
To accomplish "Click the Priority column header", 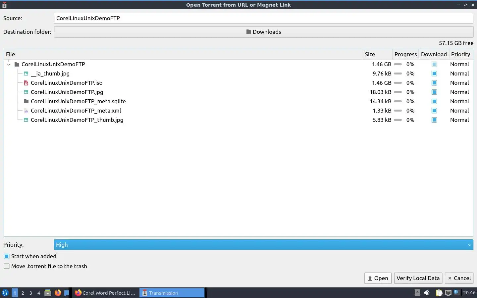I will click(461, 54).
